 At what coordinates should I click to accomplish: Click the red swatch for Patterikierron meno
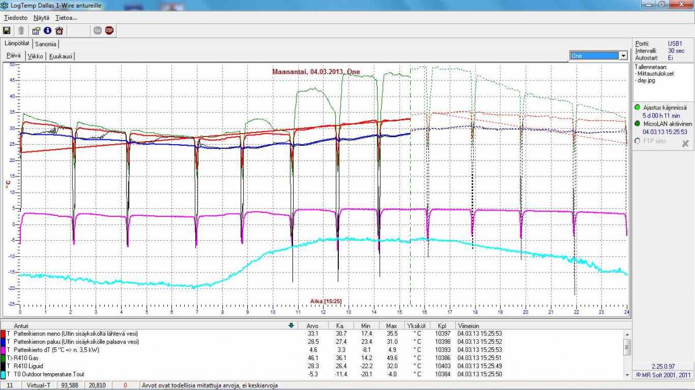[x=3, y=334]
